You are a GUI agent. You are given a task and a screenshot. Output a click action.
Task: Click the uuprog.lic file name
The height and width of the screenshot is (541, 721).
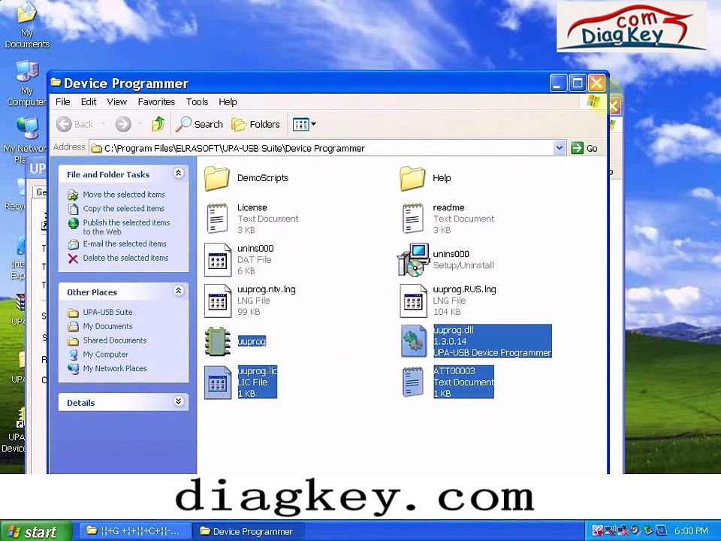(257, 370)
